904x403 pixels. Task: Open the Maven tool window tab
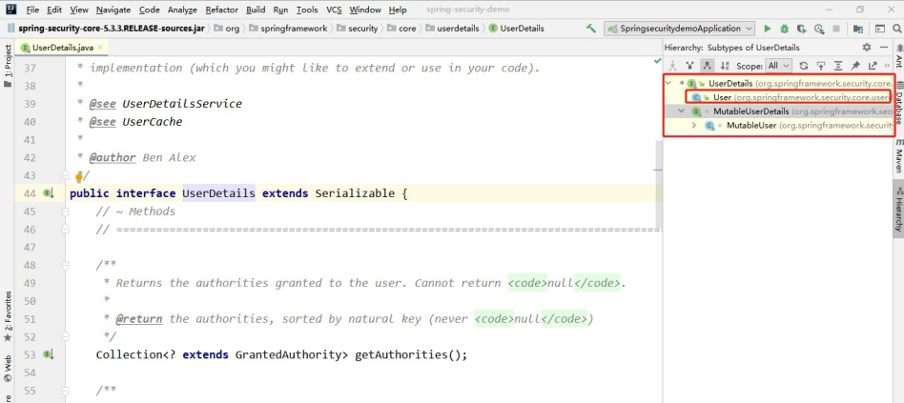[x=897, y=159]
